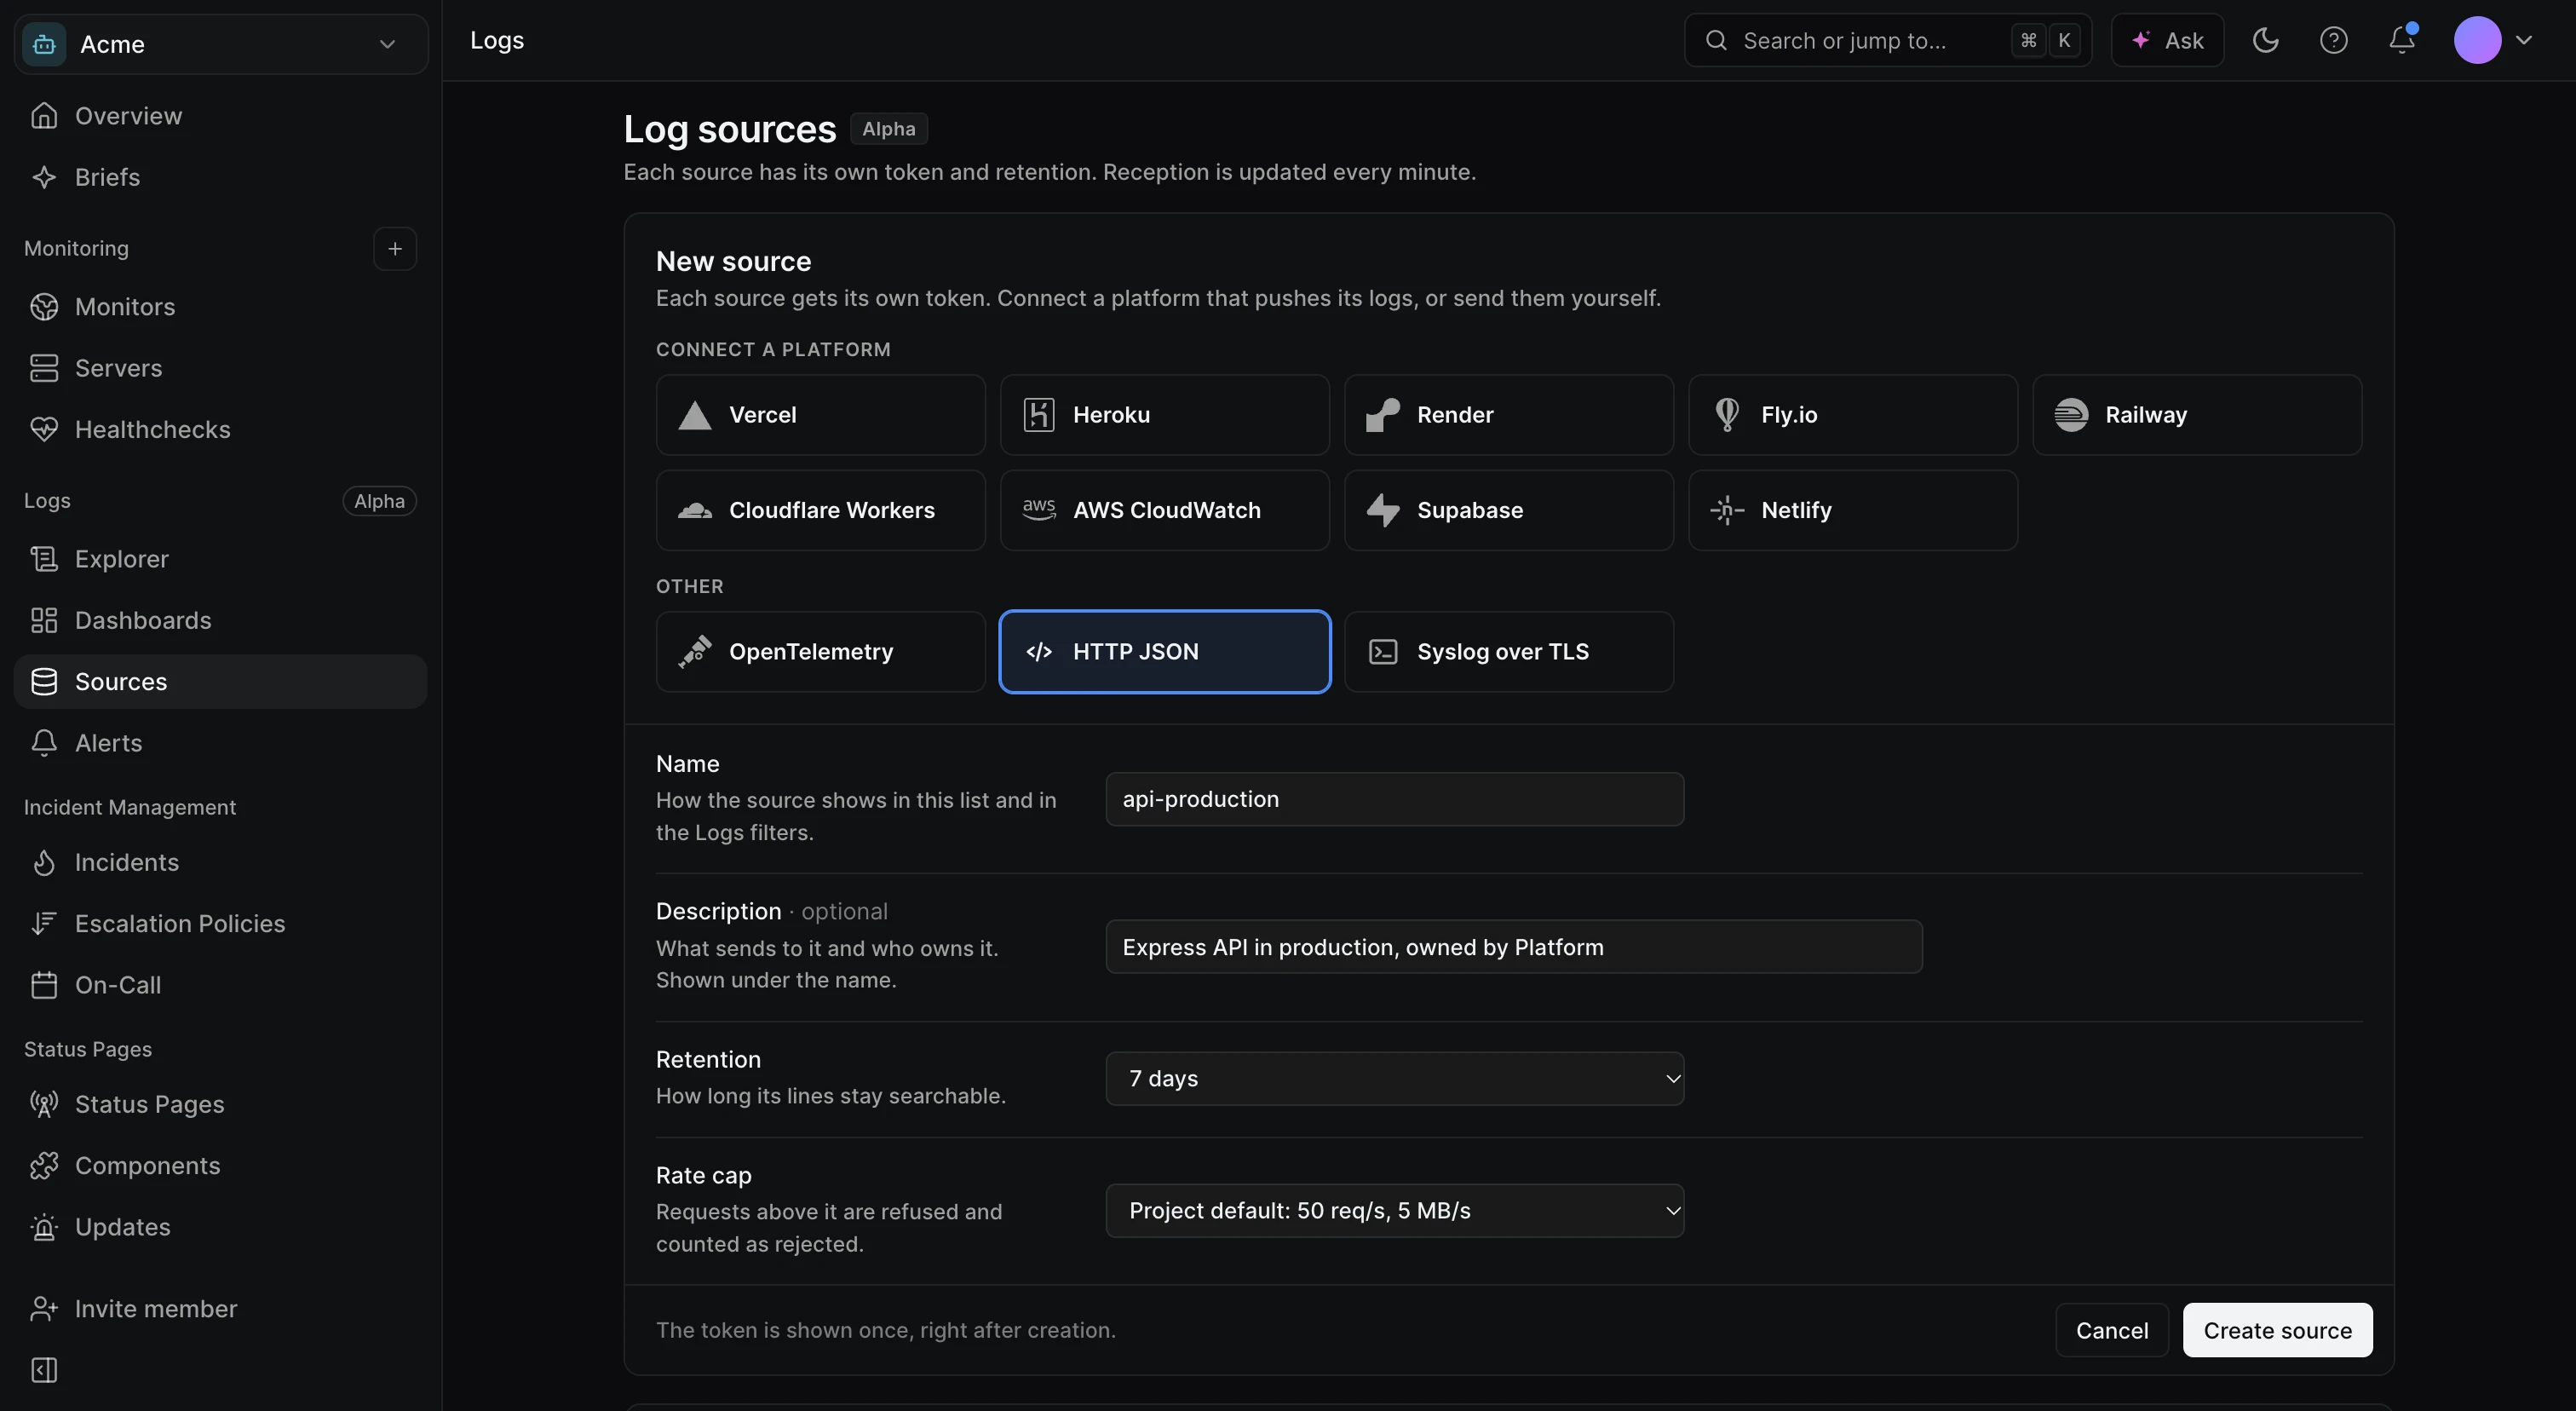The width and height of the screenshot is (2576, 1411).
Task: Edit the Name field api-production
Action: point(1394,799)
